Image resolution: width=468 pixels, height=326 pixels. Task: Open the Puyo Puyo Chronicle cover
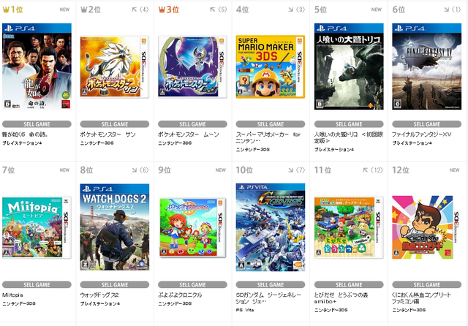(192, 227)
